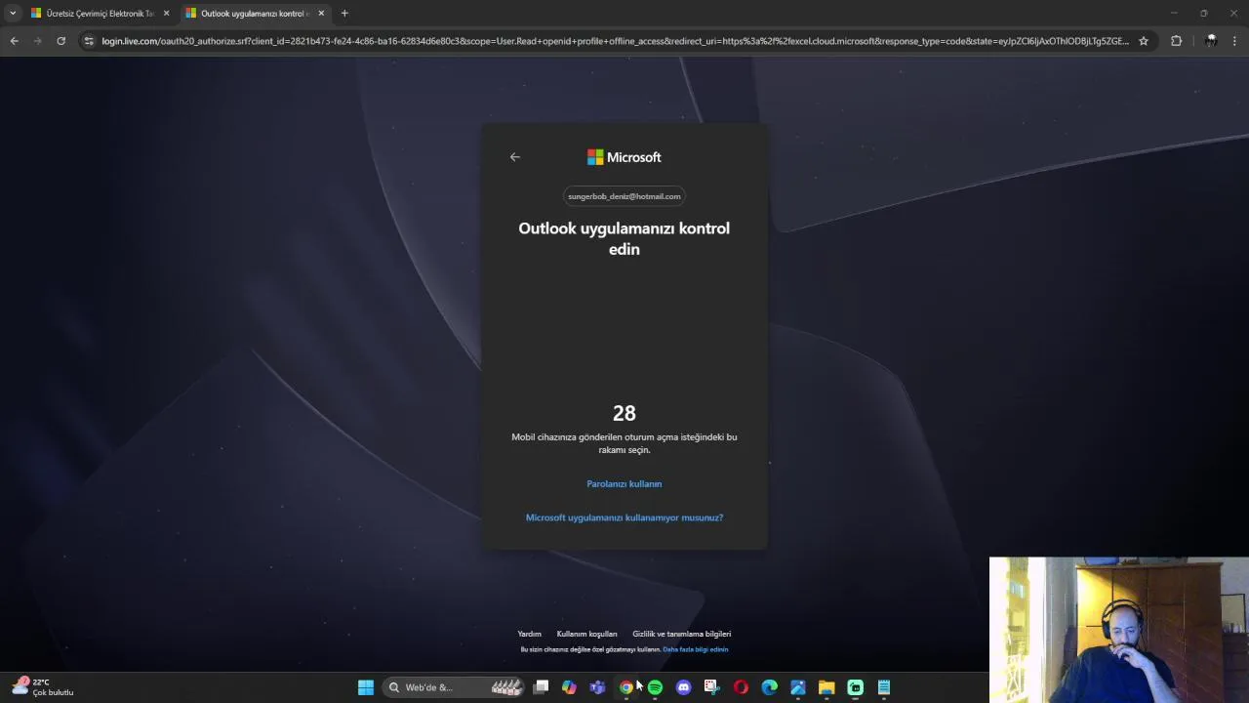
Task: Open Discord from the taskbar
Action: click(x=683, y=687)
